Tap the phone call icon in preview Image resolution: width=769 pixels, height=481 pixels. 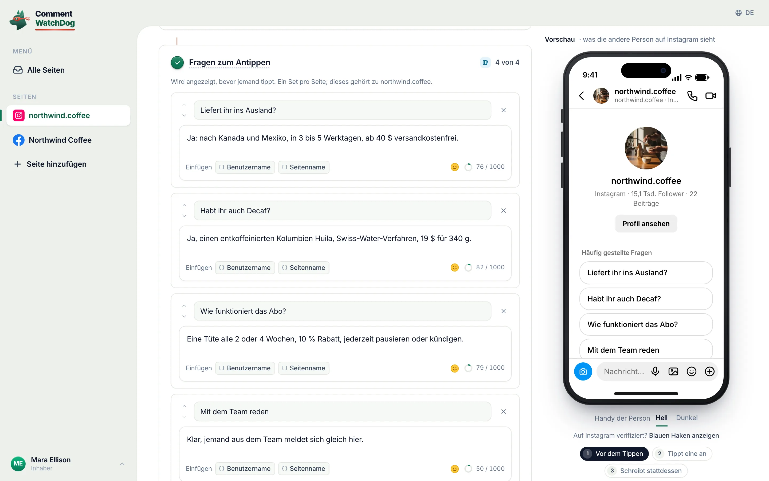coord(692,96)
